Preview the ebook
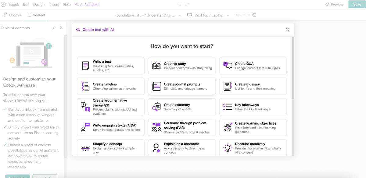 [x=334, y=4]
